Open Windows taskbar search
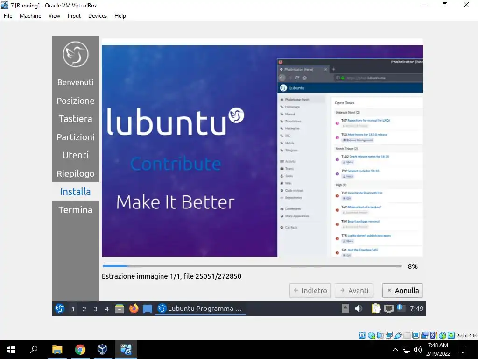Viewport: 478px width, 359px height. [x=34, y=350]
